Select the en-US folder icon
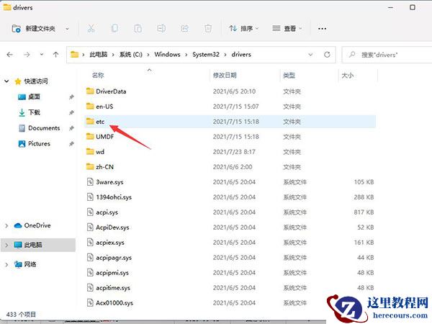Screen dimensions: 432x324 90,107
